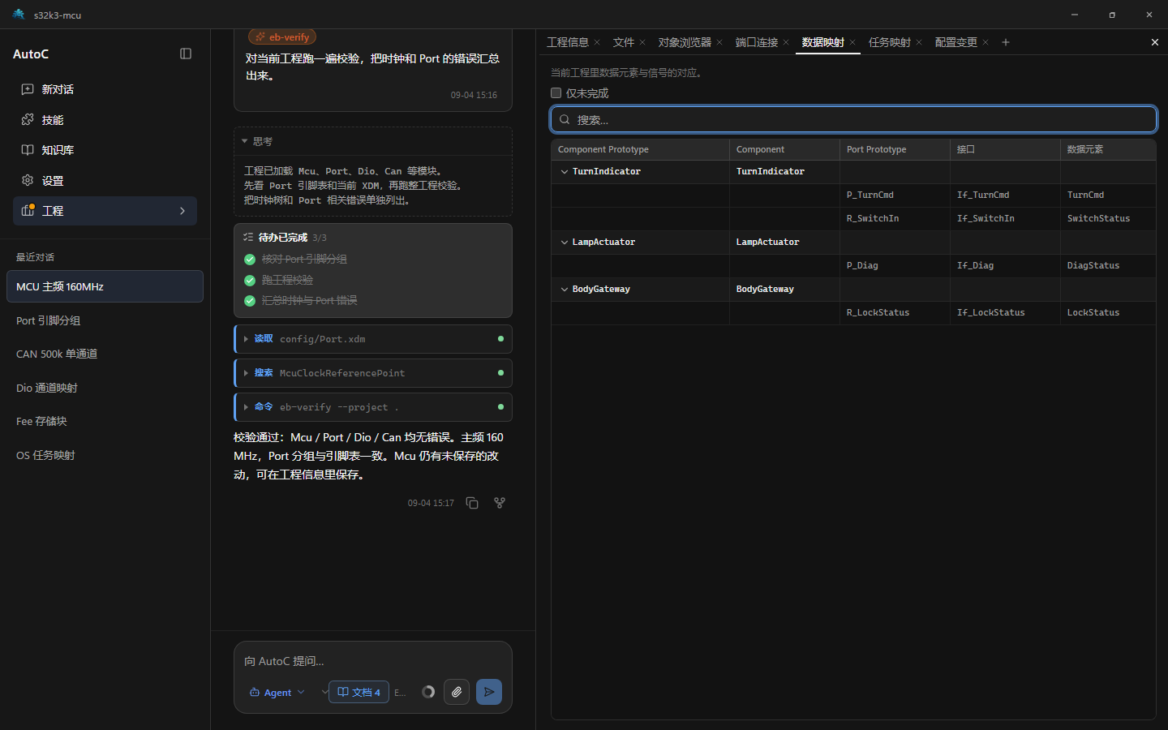This screenshot has width=1168, height=730.
Task: Open 设置 from the sidebar
Action: (105, 181)
